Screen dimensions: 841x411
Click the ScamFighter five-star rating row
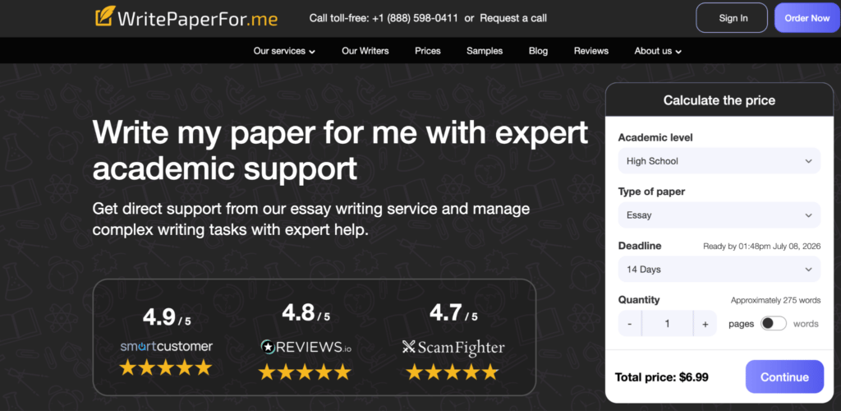point(453,372)
